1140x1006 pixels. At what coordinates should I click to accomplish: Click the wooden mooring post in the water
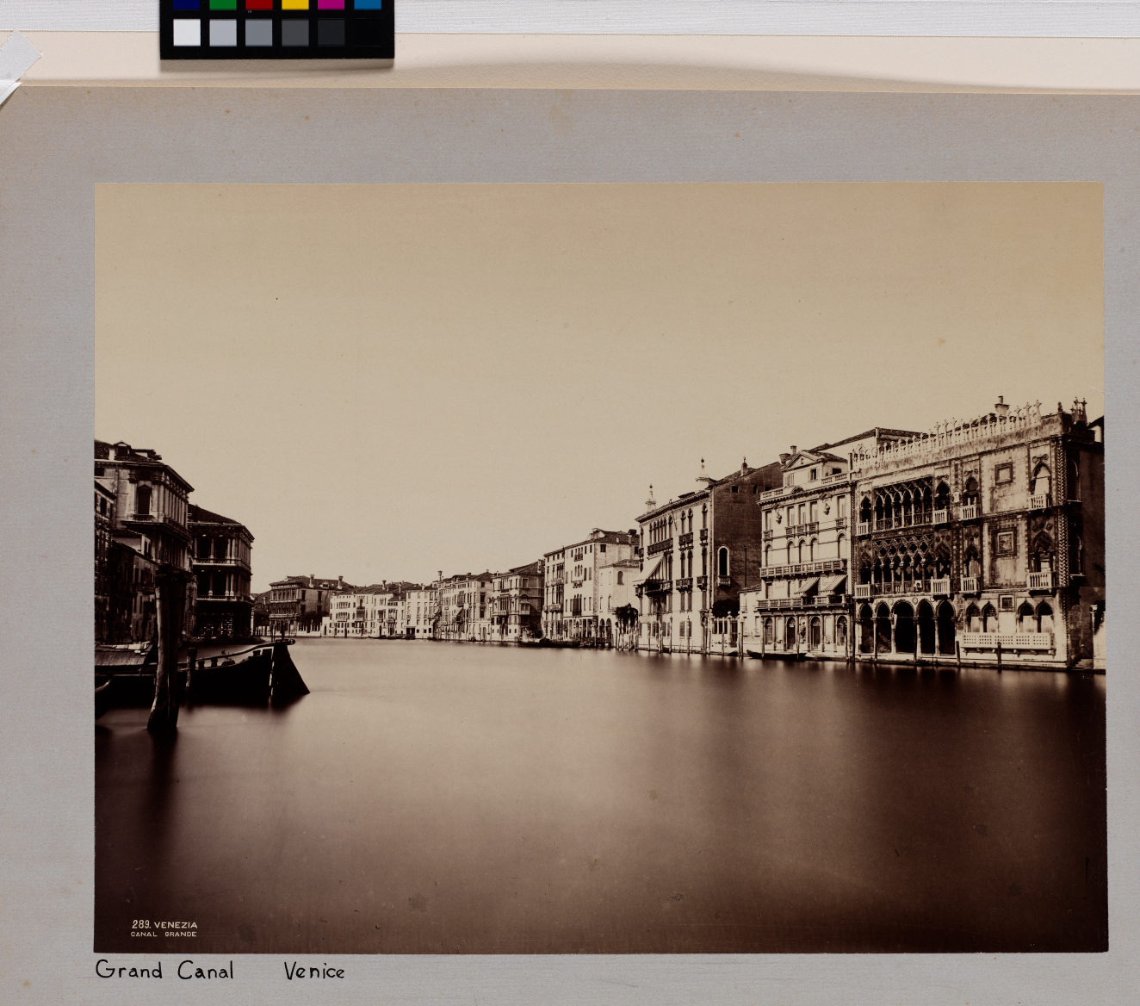tap(167, 655)
